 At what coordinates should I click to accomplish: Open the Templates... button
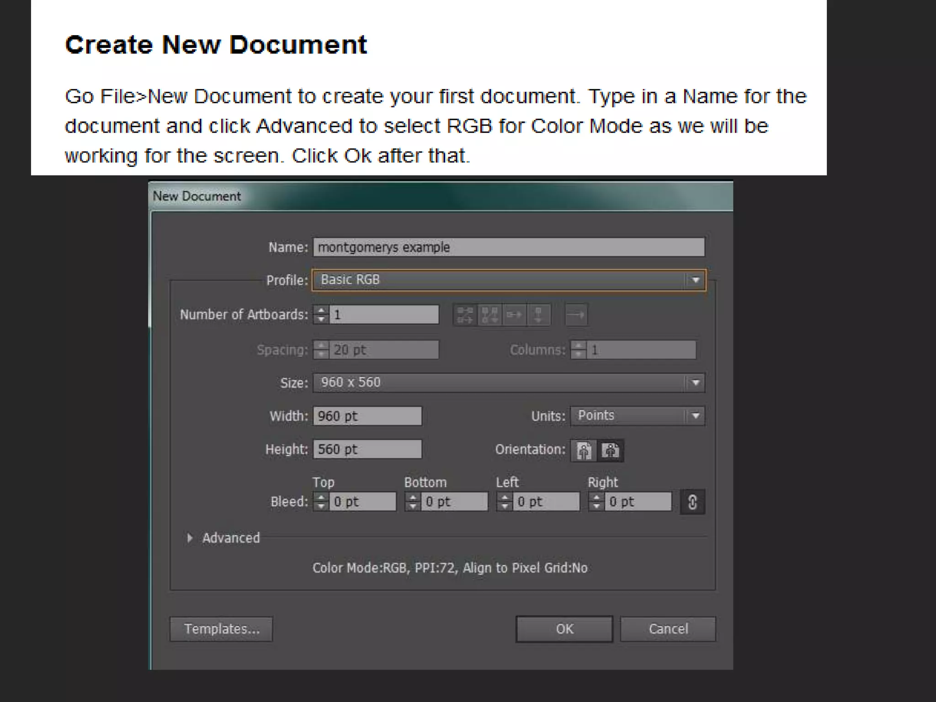(222, 629)
